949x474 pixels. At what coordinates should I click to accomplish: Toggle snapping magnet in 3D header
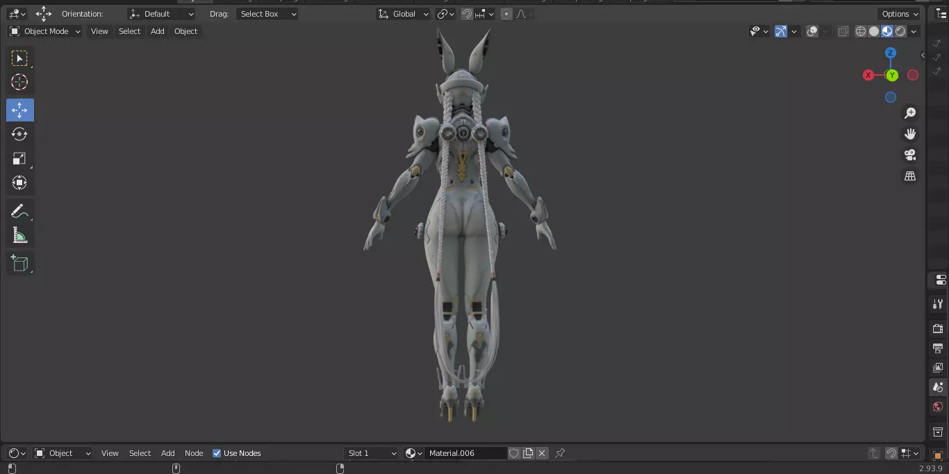pos(467,14)
